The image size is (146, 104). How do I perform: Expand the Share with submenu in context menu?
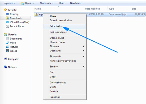pyautogui.click(x=84, y=57)
